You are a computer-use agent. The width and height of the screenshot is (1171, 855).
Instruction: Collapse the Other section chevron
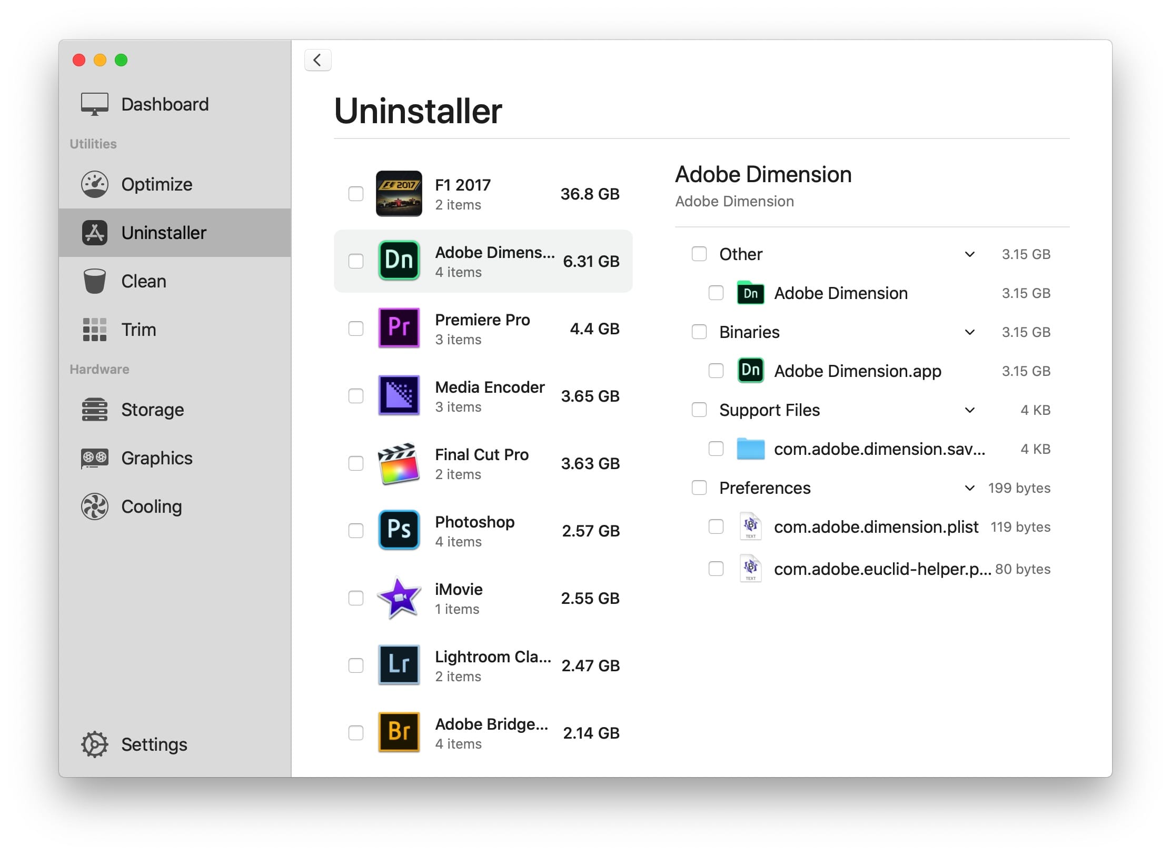coord(970,254)
